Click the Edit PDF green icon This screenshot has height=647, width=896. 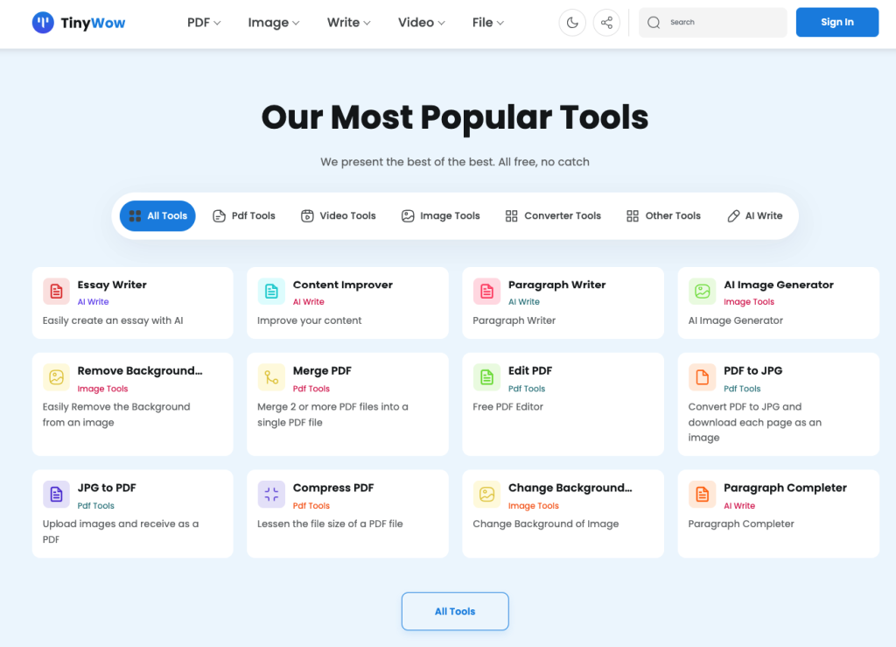click(x=486, y=376)
